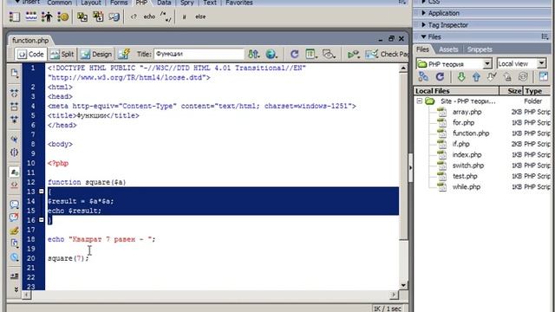Click code editor scroll up arrow
The image size is (555, 312).
point(403,68)
